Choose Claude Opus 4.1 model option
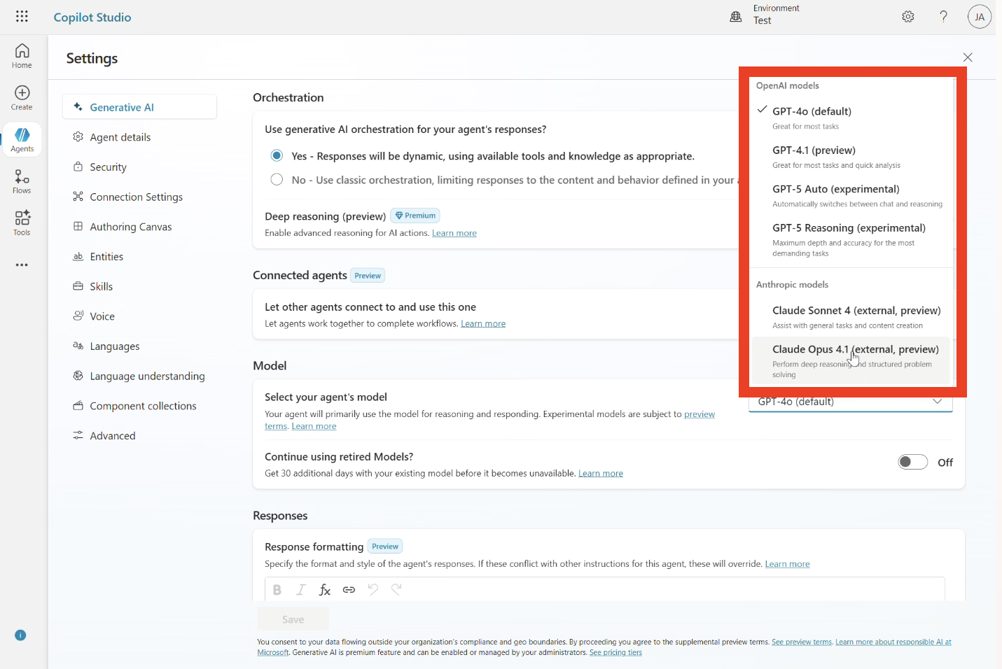1002x669 pixels. pyautogui.click(x=851, y=361)
